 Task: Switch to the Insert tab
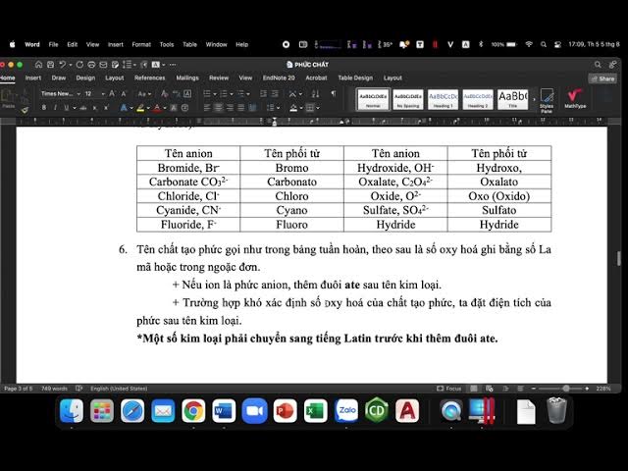(33, 78)
